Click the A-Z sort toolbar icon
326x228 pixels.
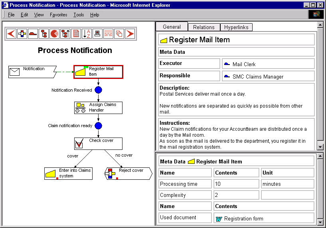[x=87, y=34]
